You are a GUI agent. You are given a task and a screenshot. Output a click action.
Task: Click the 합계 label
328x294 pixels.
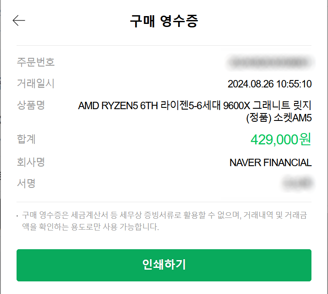click(26, 139)
